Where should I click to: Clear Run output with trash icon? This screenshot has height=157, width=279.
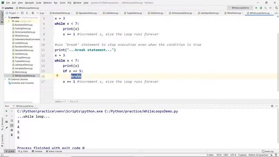[x=12, y=135]
